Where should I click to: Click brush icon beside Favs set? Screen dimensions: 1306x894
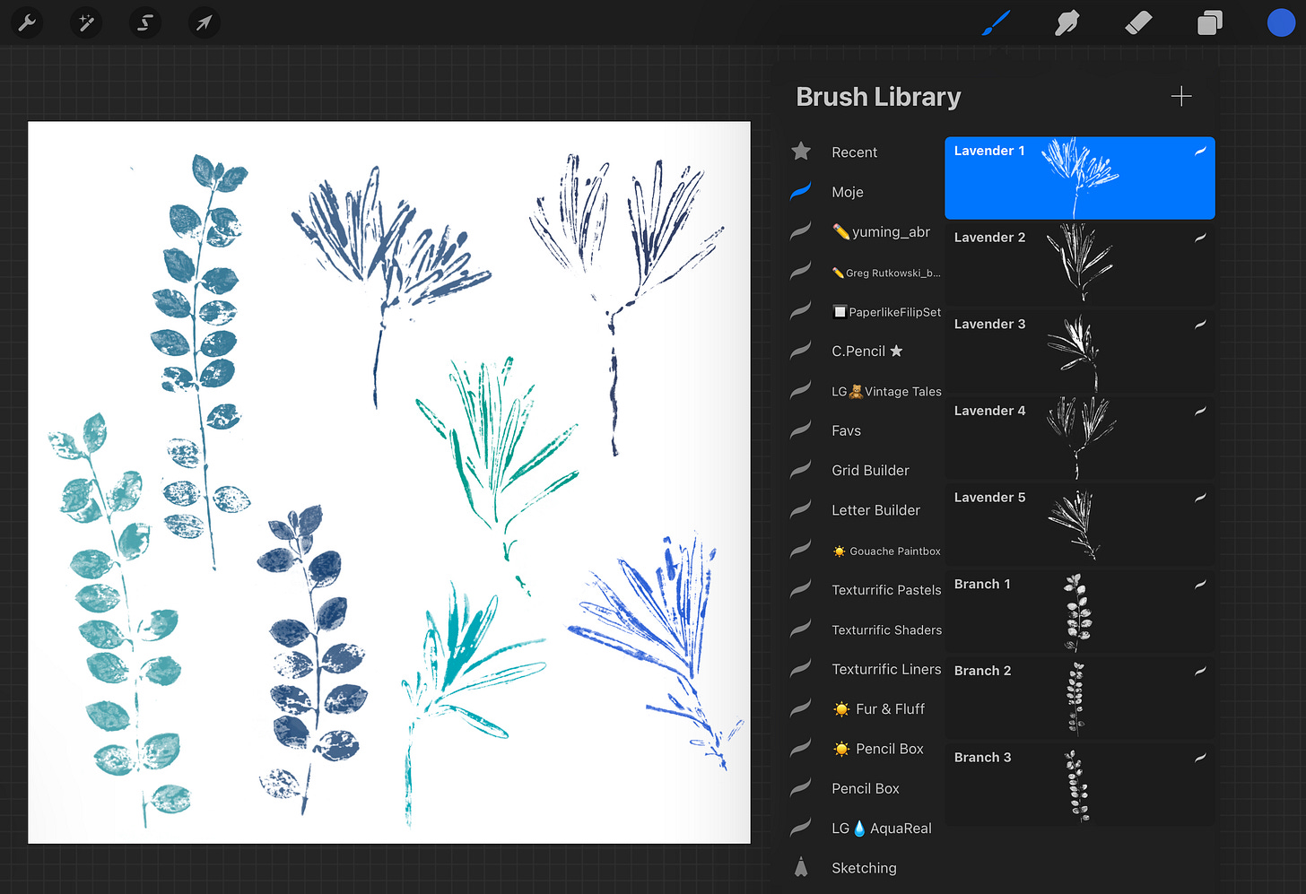click(800, 430)
